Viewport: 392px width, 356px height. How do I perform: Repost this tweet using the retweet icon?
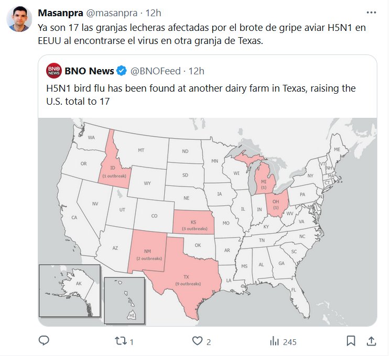(x=121, y=341)
